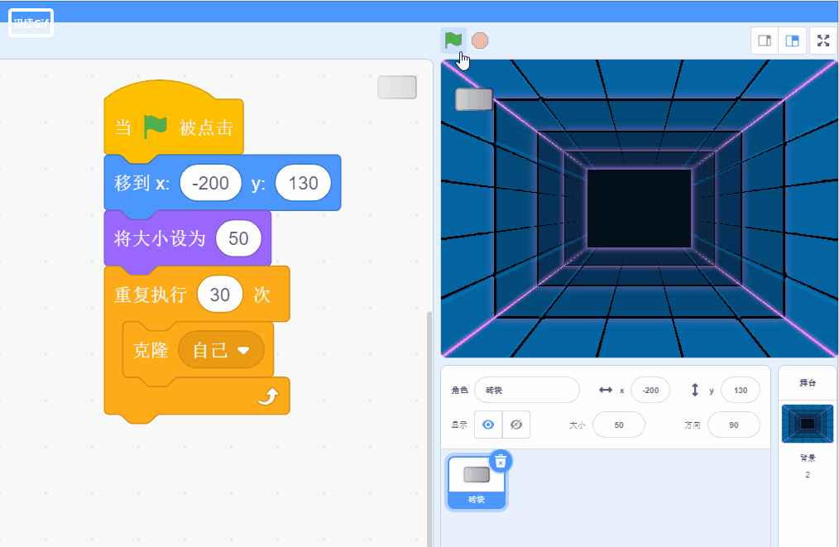Edit size value 50 in 将大小设为 block
The width and height of the screenshot is (839, 547).
238,238
